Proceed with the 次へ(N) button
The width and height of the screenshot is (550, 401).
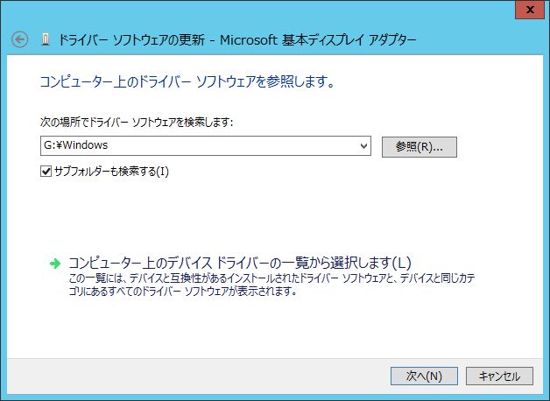tap(424, 376)
